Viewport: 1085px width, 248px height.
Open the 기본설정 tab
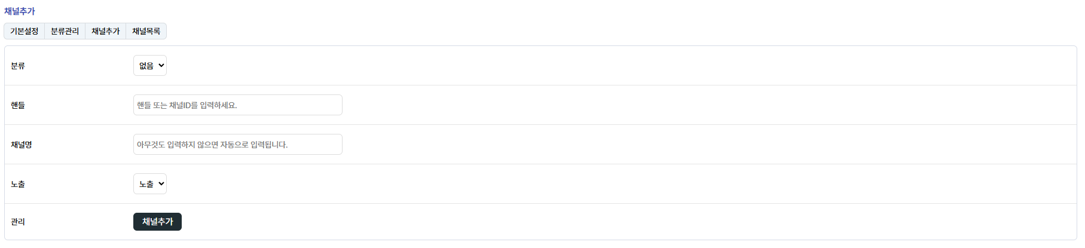pos(25,31)
